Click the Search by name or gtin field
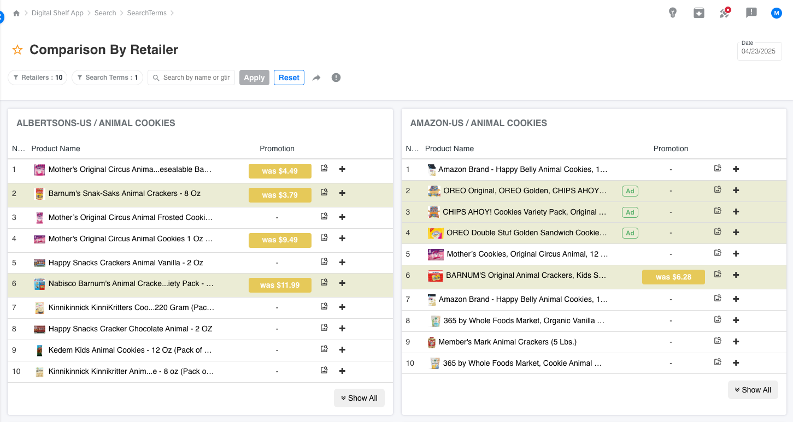The width and height of the screenshot is (793, 422). (x=191, y=78)
